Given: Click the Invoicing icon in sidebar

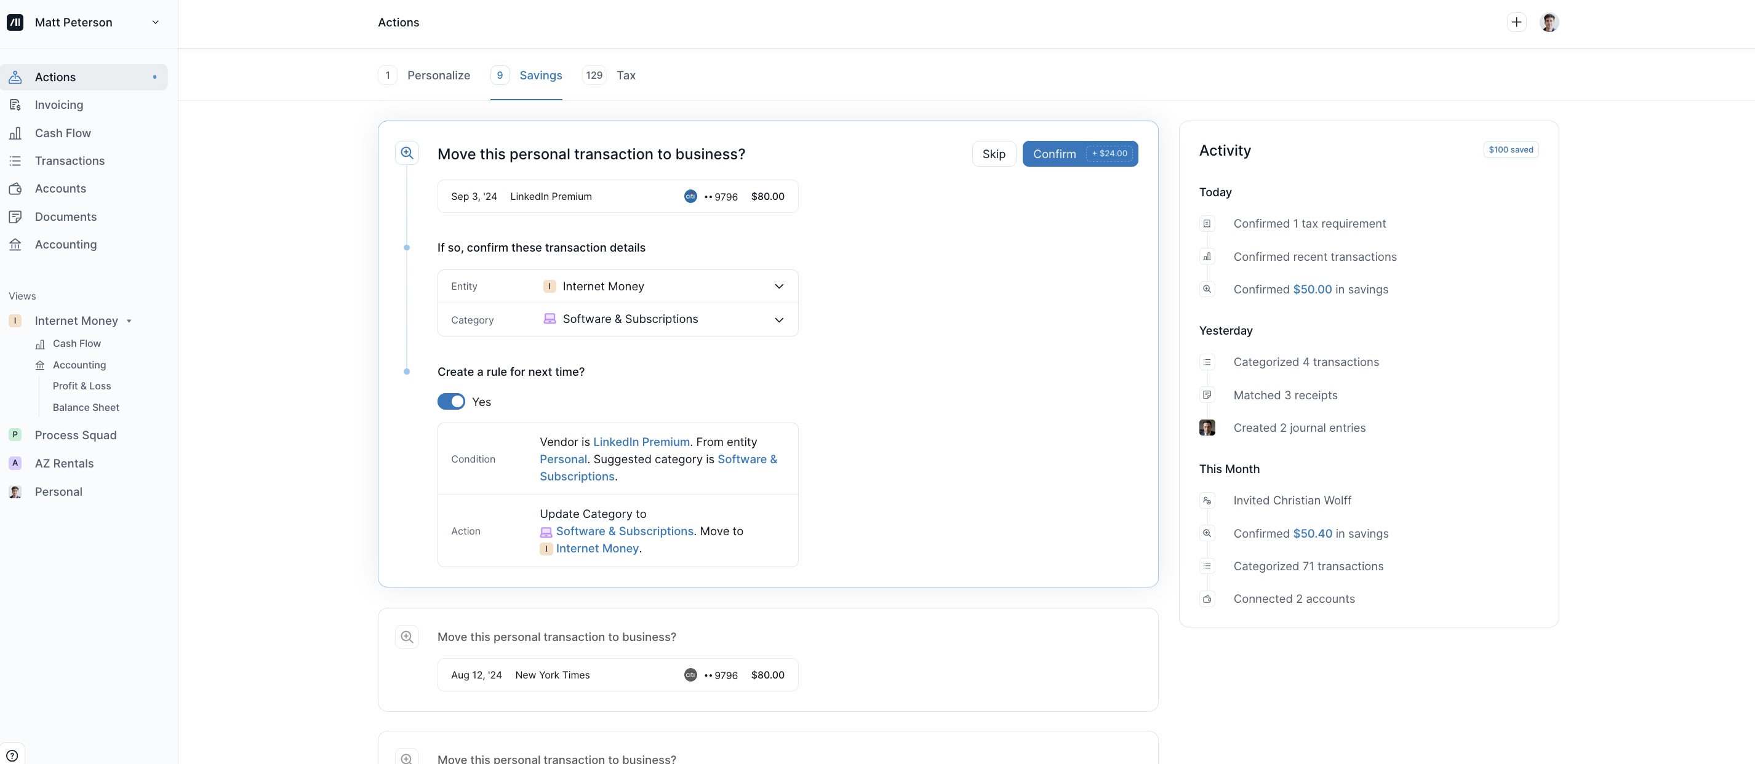Looking at the screenshot, I should (15, 105).
